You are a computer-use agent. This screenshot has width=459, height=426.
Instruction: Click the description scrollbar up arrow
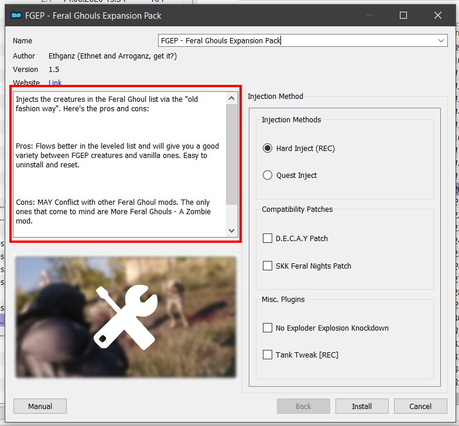(x=231, y=98)
